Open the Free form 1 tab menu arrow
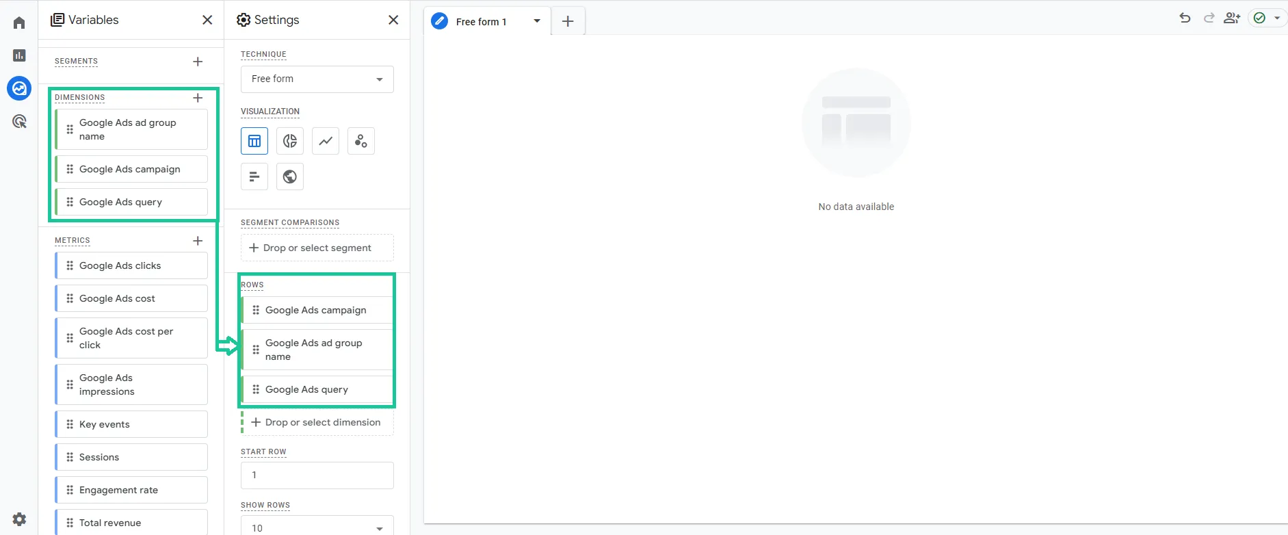 (x=537, y=21)
